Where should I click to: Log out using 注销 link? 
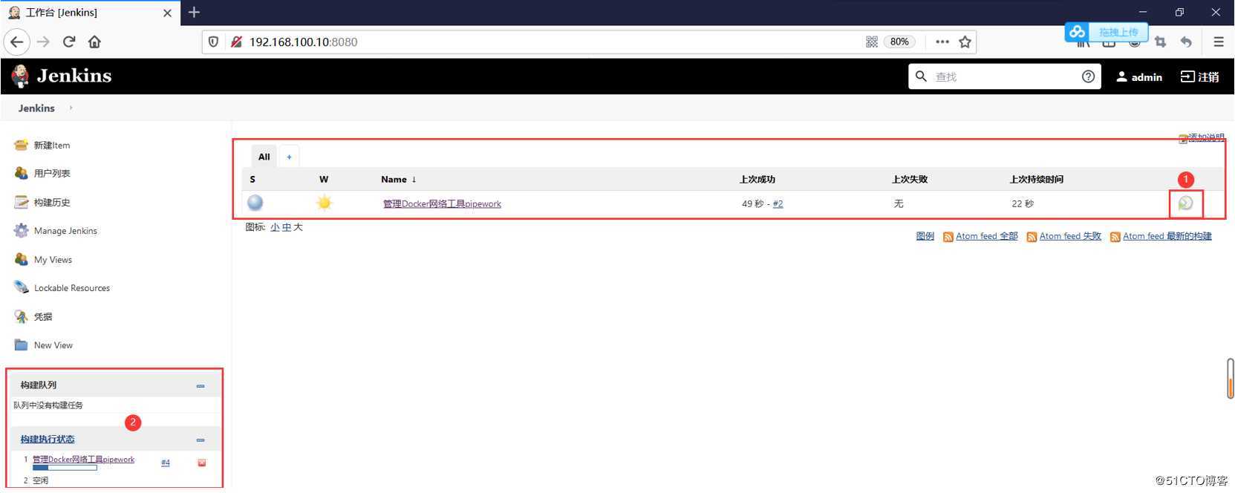(1200, 76)
